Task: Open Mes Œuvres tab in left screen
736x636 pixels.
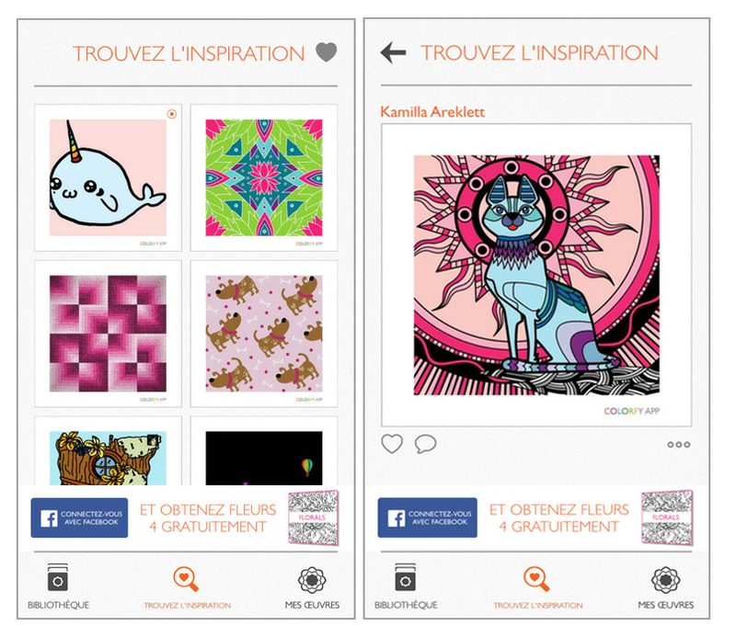Action: pyautogui.click(x=312, y=588)
